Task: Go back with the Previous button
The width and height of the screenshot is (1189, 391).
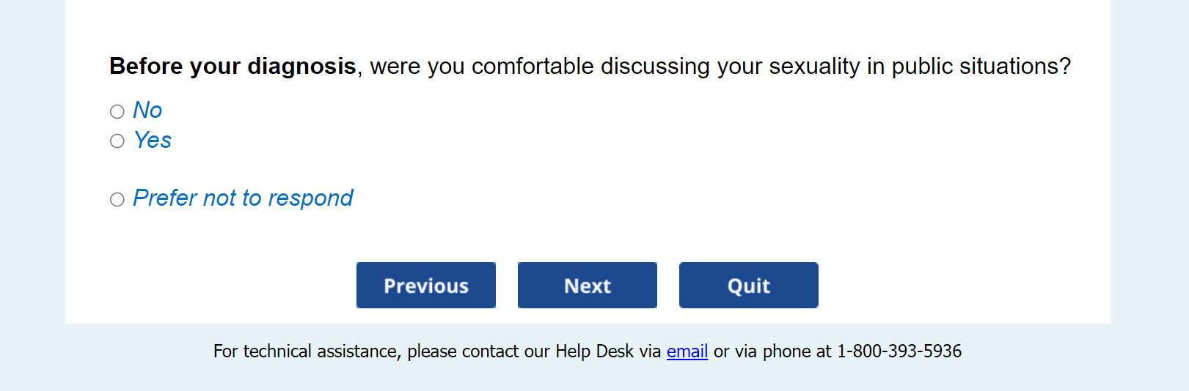Action: [426, 286]
